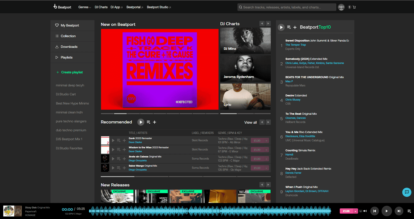Click View all in Recommended section

click(x=250, y=122)
